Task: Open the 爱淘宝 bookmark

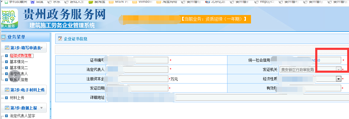Action: coord(97,2)
